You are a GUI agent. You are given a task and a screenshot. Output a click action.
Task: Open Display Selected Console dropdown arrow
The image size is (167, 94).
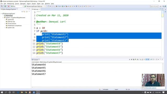[x=155, y=60]
